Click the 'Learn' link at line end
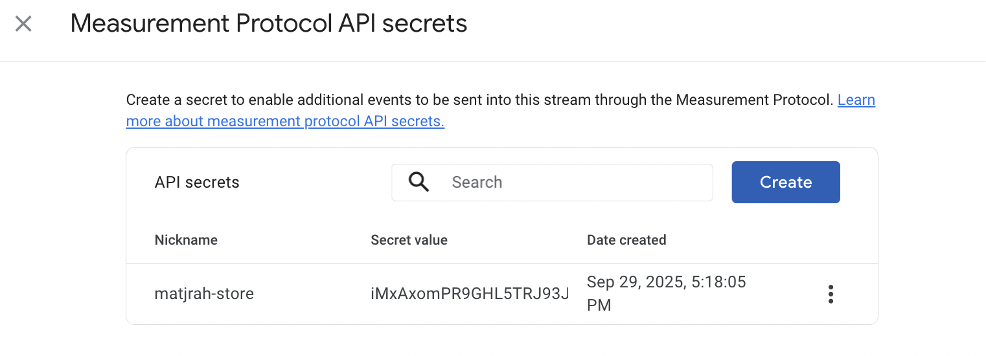The width and height of the screenshot is (986, 356). click(856, 100)
